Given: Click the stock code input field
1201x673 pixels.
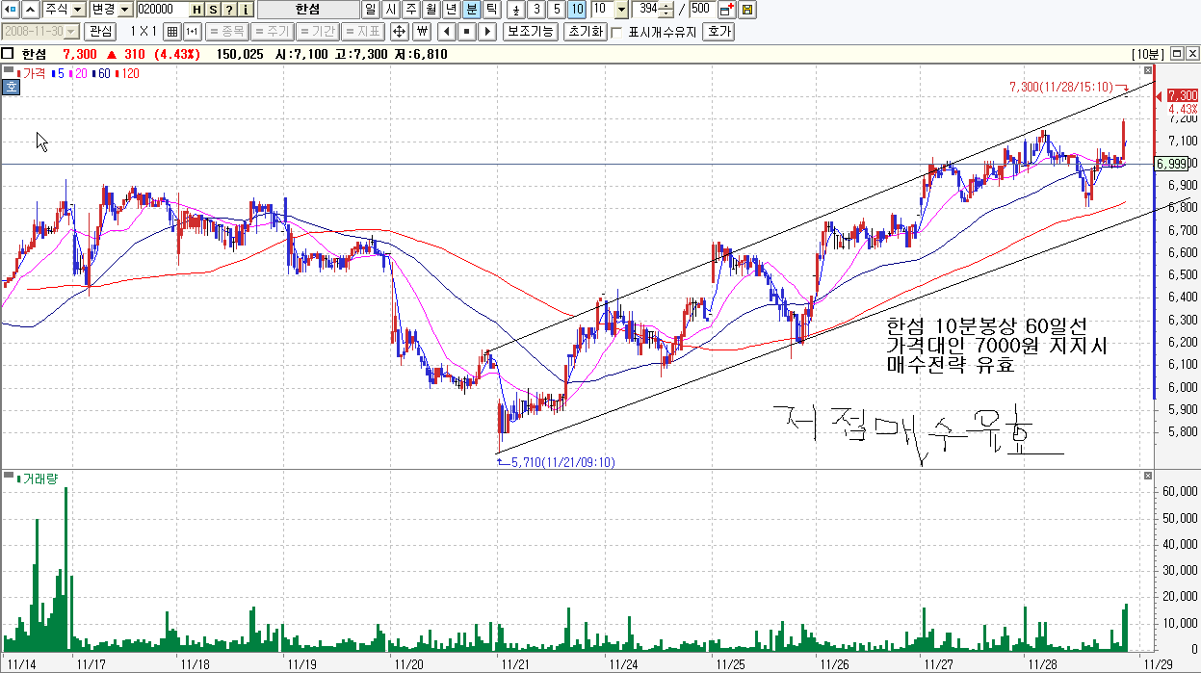Looking at the screenshot, I should 162,10.
